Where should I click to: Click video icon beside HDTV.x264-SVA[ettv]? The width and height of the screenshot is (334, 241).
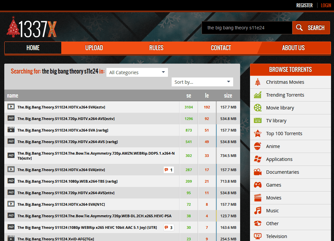[x=11, y=169]
